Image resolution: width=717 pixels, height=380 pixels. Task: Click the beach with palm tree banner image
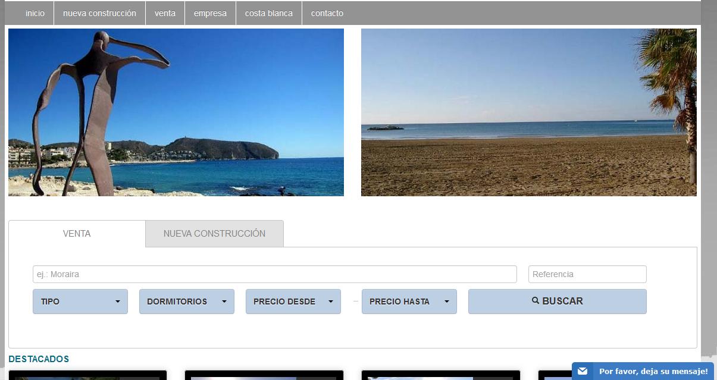click(x=529, y=112)
